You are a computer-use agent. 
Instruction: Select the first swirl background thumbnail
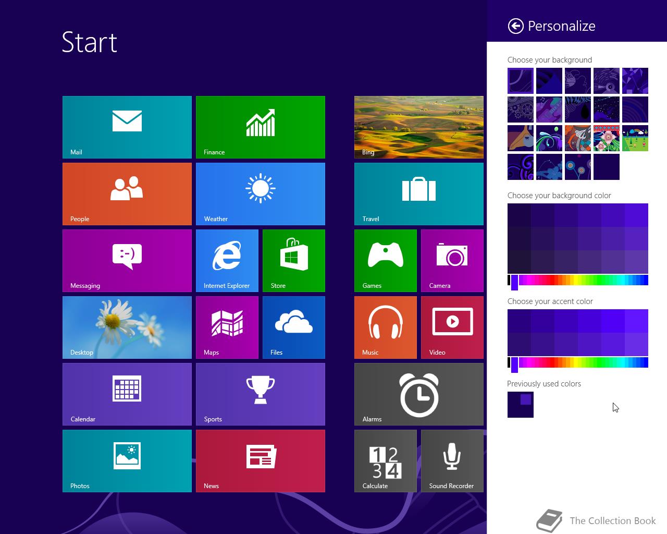tap(521, 81)
